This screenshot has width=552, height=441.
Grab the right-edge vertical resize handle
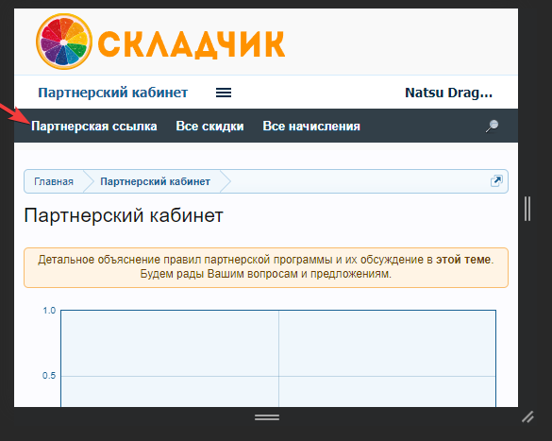527,209
